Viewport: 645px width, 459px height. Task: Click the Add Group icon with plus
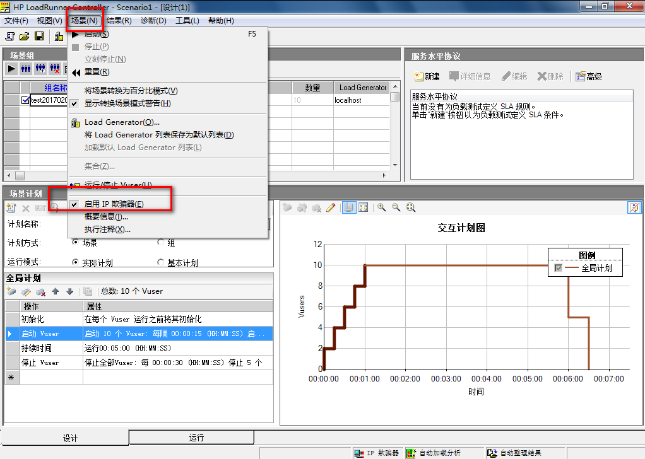point(40,69)
